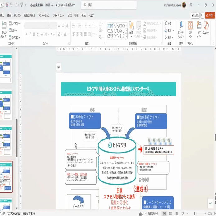
Task: Click the text highlight color pen
Action: [59, 34]
